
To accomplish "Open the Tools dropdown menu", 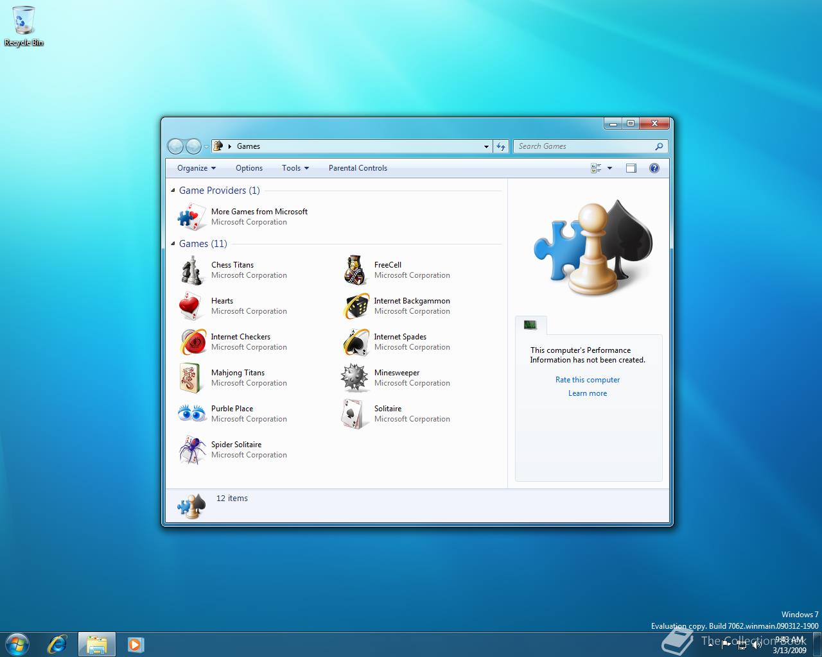I will pos(295,168).
